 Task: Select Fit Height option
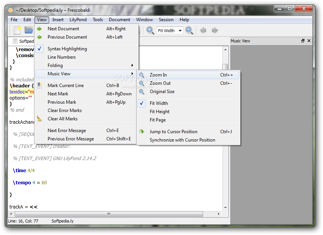(188, 112)
